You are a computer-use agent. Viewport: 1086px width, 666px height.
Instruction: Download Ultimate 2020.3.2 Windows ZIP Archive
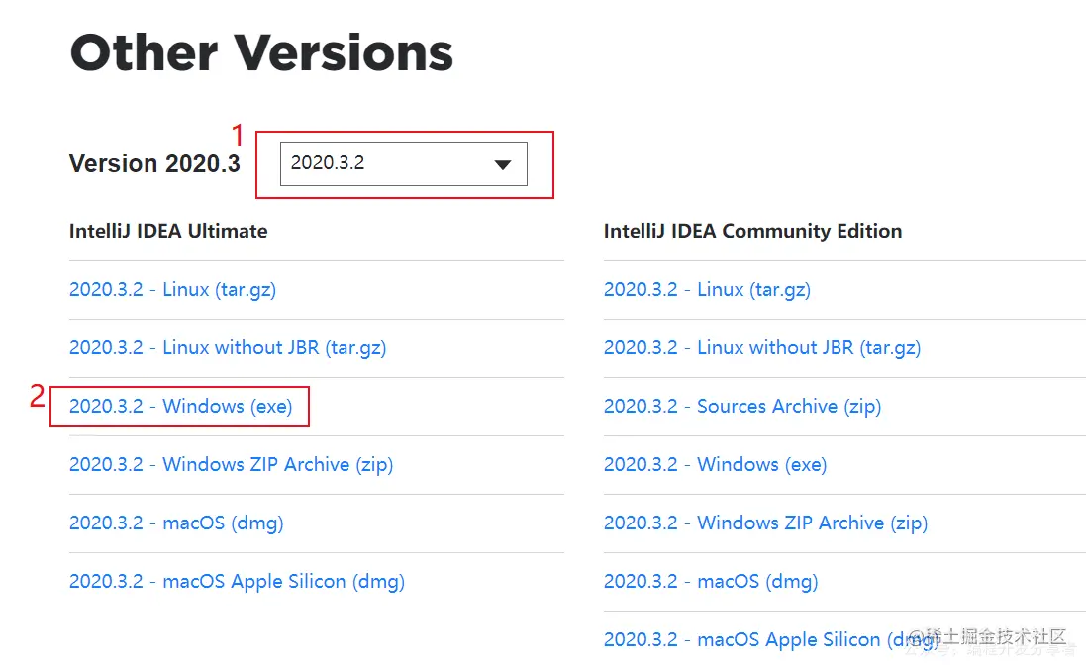coord(231,464)
